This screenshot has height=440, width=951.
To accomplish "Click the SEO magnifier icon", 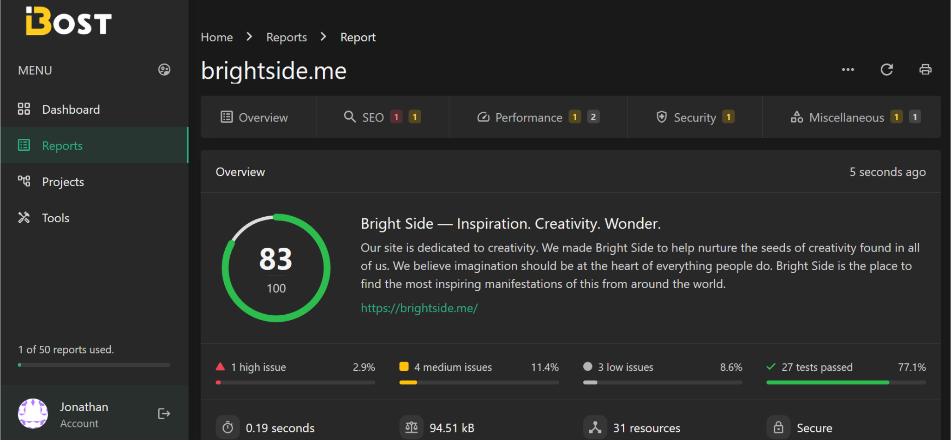I will (x=350, y=116).
